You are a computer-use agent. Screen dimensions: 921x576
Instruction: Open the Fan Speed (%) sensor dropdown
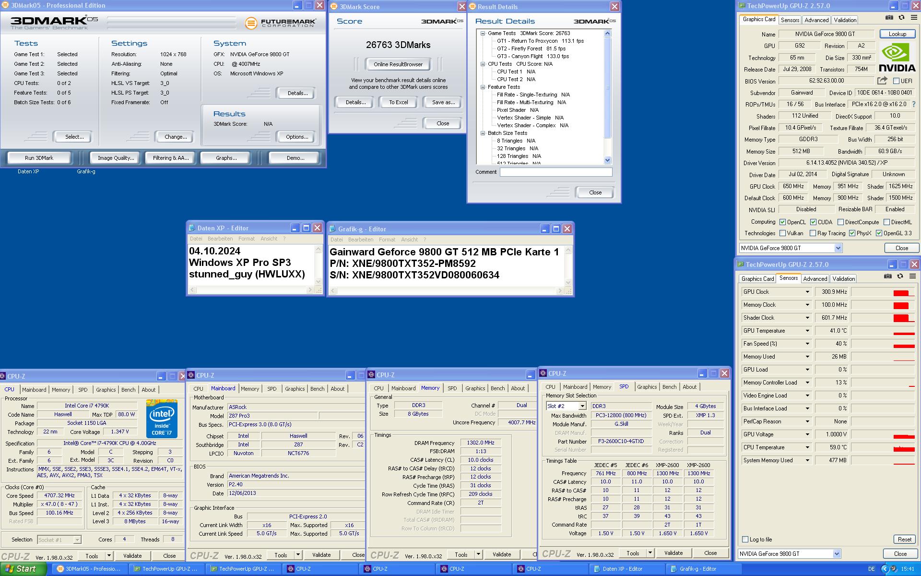(x=807, y=344)
